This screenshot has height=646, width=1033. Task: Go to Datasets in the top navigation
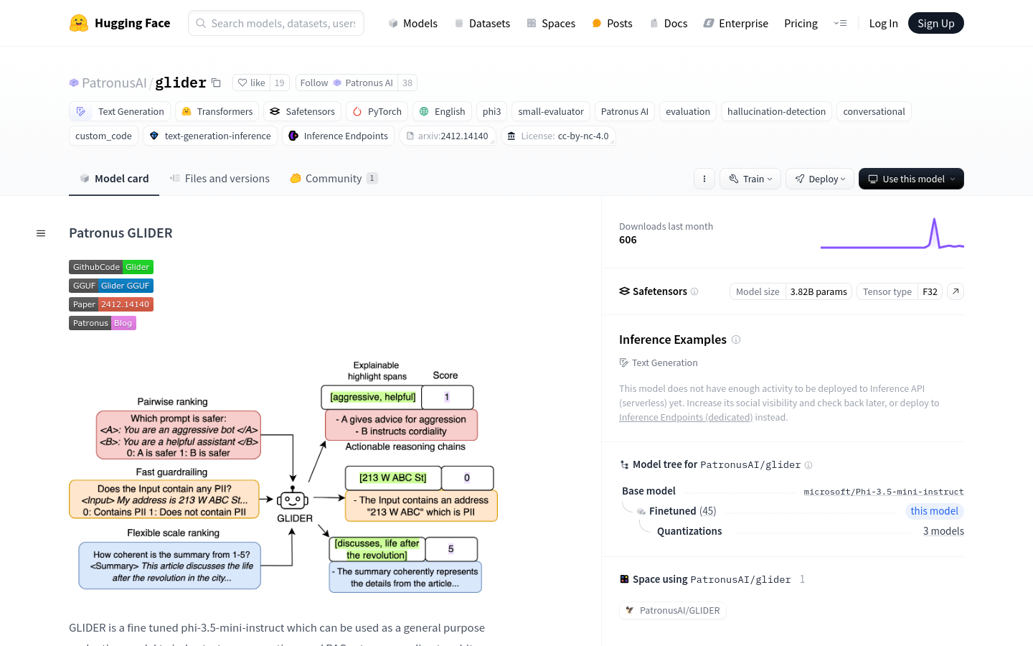482,23
